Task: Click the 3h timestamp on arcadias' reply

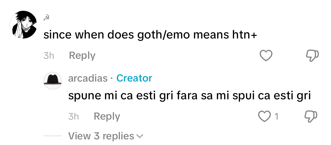Action: click(73, 117)
